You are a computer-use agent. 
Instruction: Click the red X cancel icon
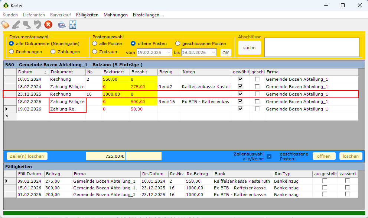click(x=48, y=25)
